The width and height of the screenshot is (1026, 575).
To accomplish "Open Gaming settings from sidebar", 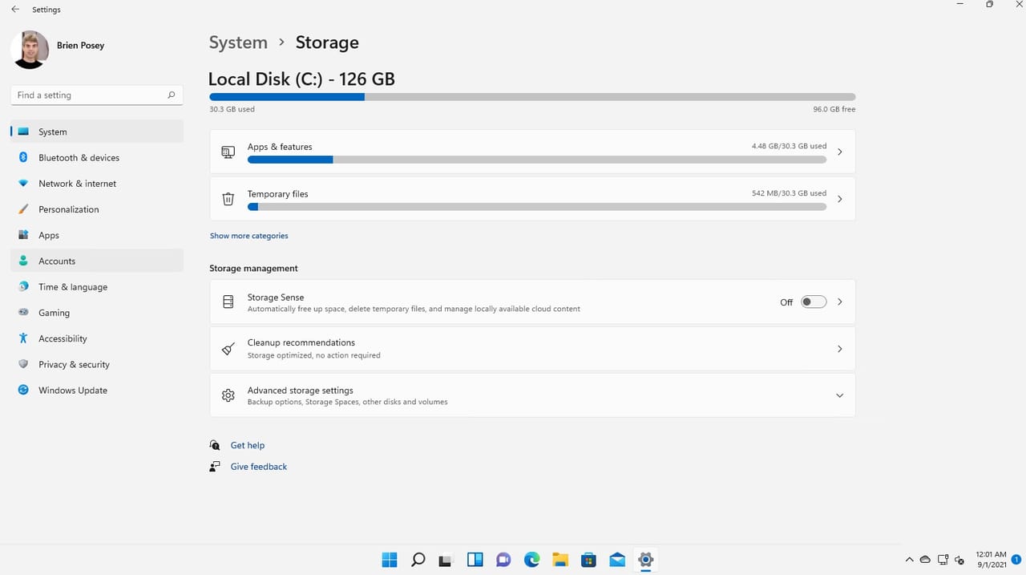I will click(x=54, y=312).
